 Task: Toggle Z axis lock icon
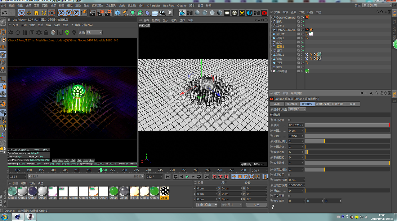(76, 13)
